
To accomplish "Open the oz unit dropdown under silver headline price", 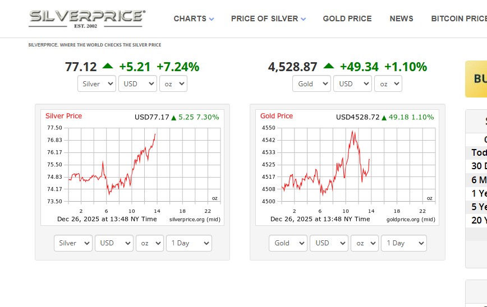I will [173, 83].
